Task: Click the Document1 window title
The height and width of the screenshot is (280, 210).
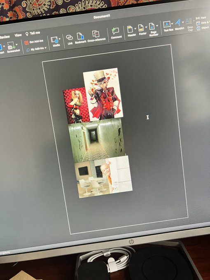Action: tap(101, 16)
